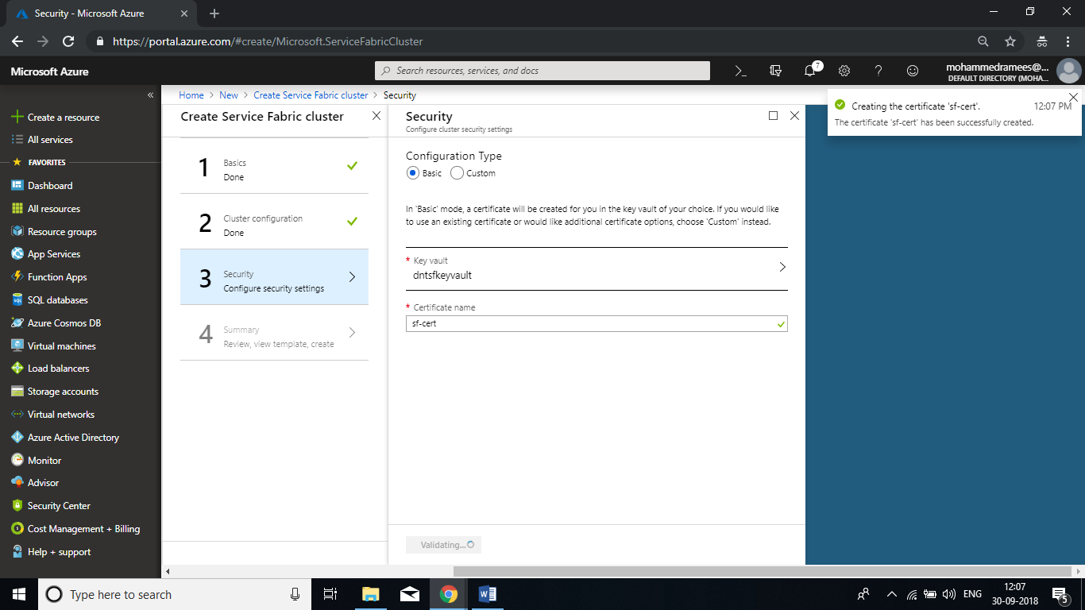Go to the Home breadcrumb link
The width and height of the screenshot is (1085, 610).
[191, 95]
